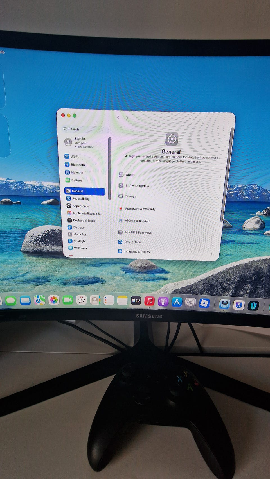Open the blue jar Dock app
270x479 pixels.
tap(224, 304)
